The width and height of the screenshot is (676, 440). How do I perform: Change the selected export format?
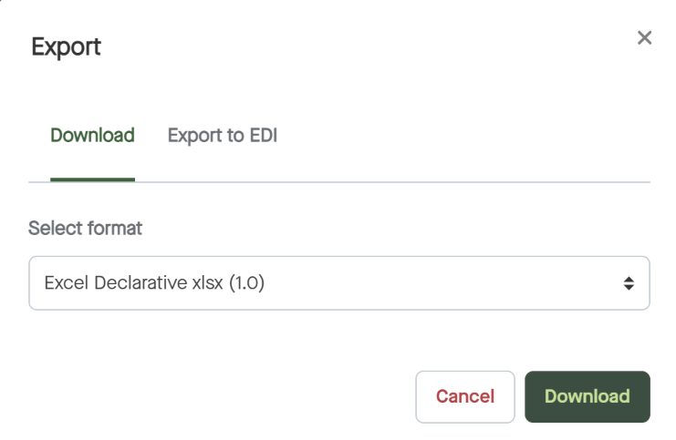[x=338, y=283]
